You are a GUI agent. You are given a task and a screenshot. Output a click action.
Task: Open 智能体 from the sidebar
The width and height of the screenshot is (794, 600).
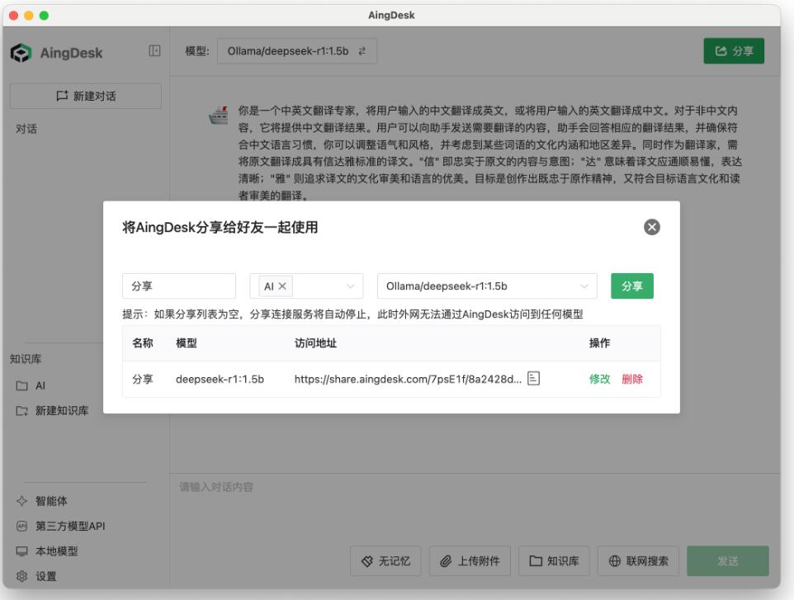point(51,501)
